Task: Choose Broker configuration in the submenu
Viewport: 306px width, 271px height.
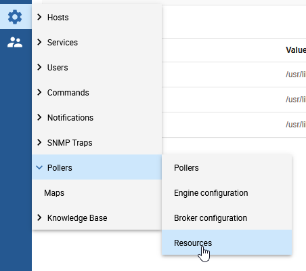Action: tap(227, 217)
